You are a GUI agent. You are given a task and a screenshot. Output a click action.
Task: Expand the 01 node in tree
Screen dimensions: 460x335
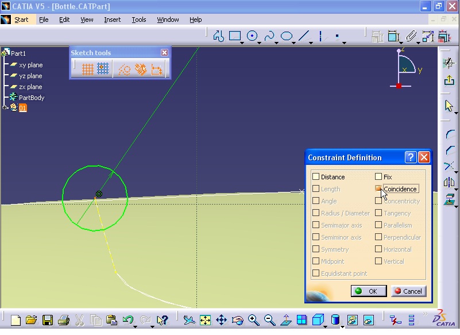5,108
